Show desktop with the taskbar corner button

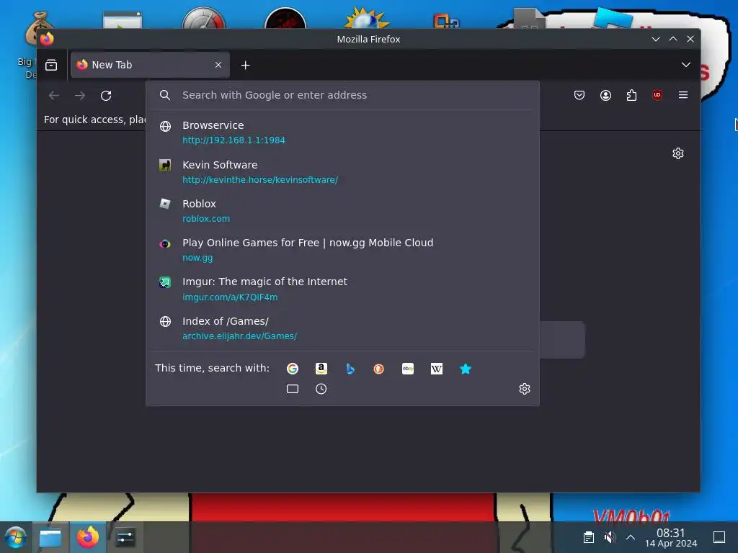[719, 537]
